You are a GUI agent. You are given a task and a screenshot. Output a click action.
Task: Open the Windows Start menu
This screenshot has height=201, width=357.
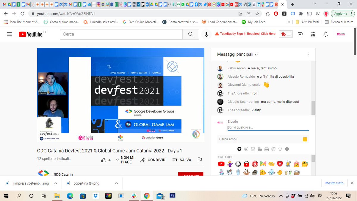7,196
